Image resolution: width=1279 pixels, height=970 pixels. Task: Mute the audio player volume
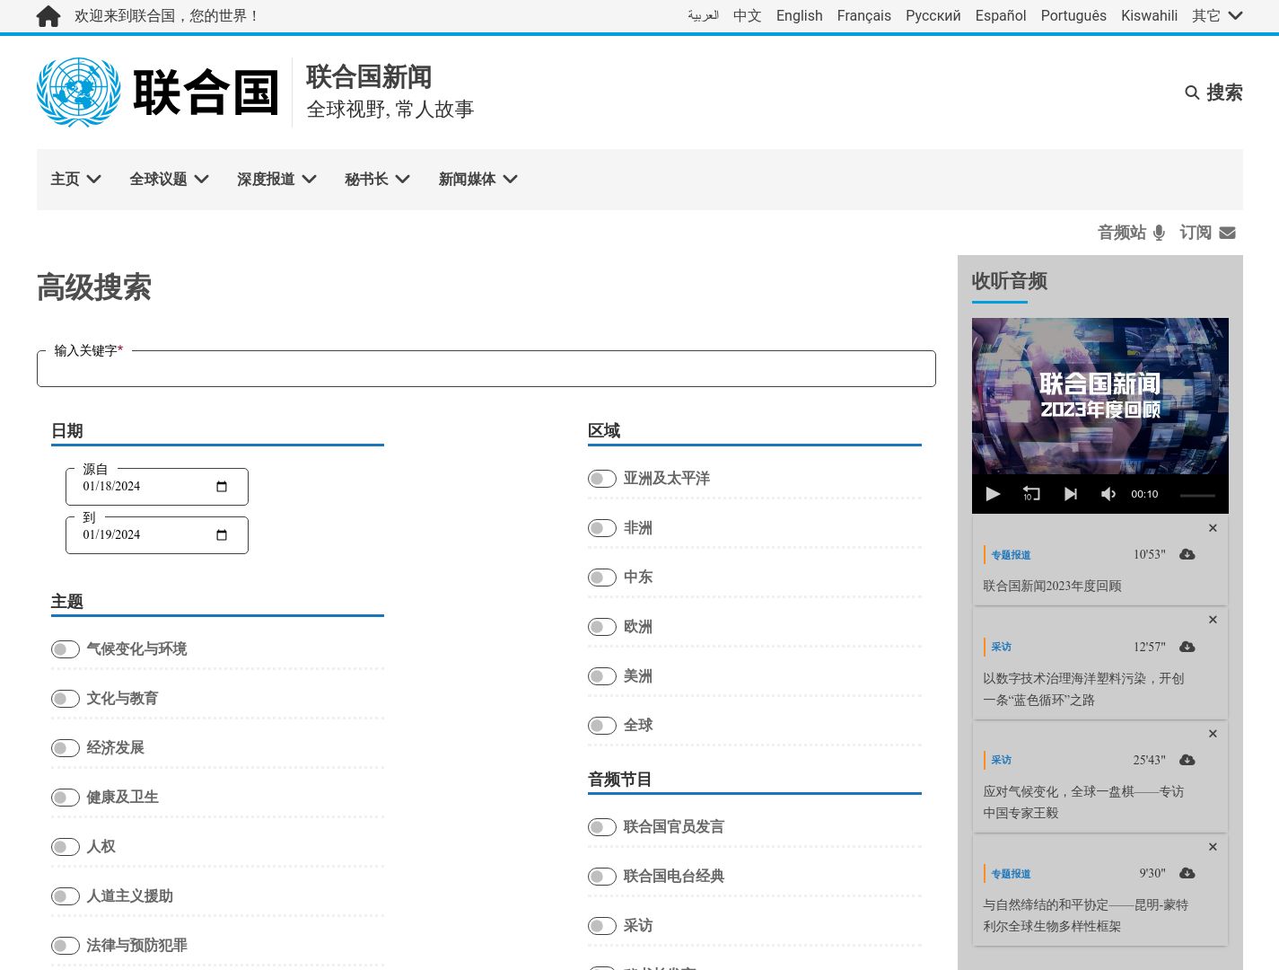click(x=1108, y=494)
